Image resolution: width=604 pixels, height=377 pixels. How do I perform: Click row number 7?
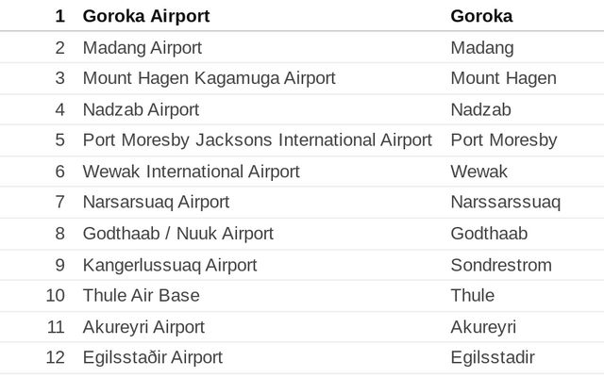point(59,203)
